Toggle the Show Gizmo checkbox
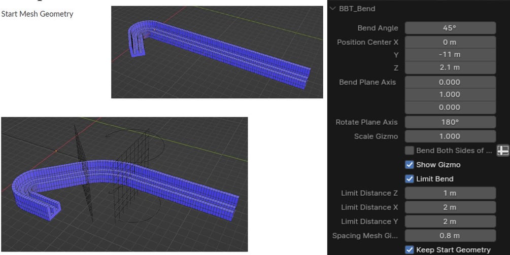Image resolution: width=510 pixels, height=255 pixels. click(410, 165)
